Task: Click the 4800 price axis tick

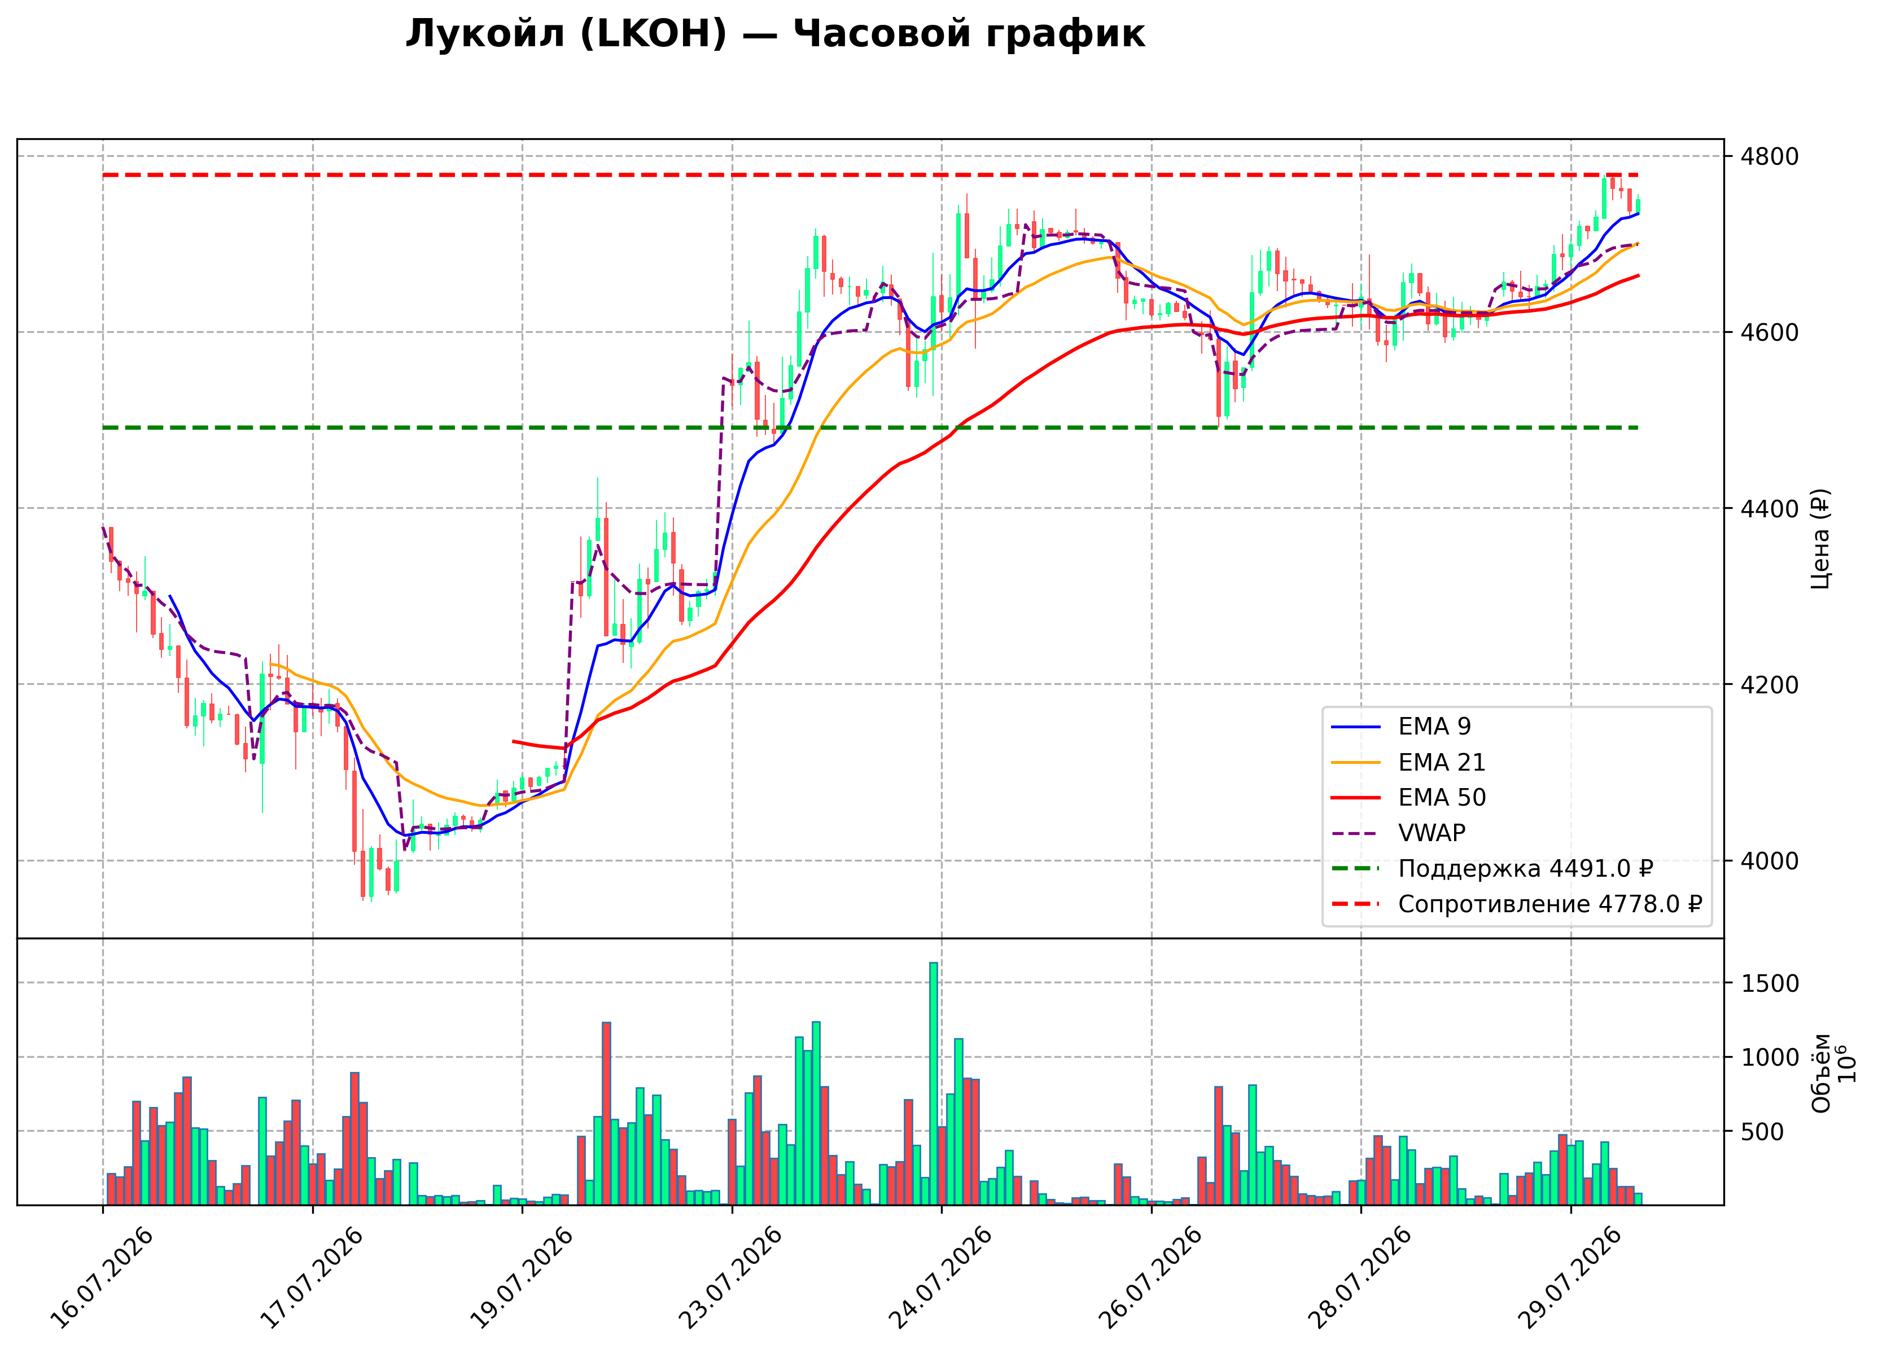Action: [x=1770, y=156]
